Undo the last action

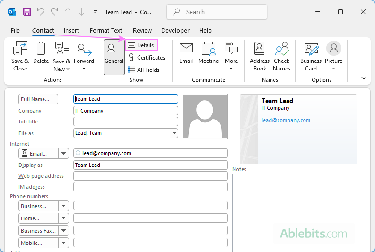pyautogui.click(x=41, y=12)
